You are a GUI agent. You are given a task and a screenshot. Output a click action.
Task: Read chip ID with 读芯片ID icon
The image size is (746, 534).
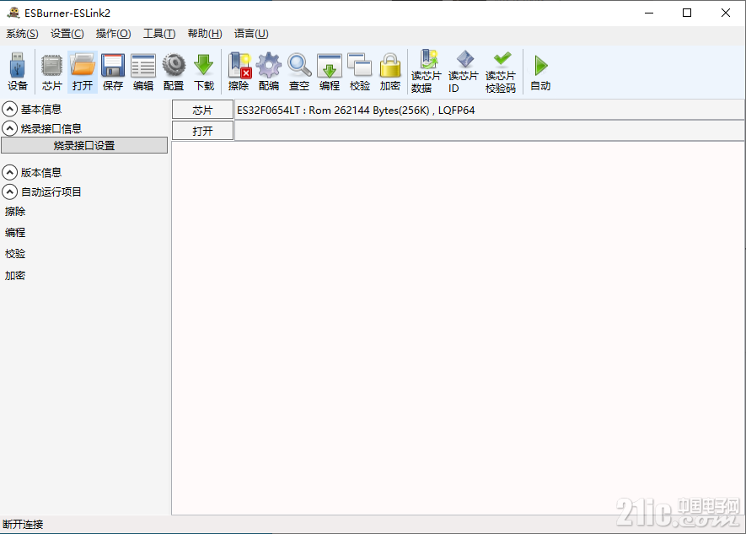point(464,72)
